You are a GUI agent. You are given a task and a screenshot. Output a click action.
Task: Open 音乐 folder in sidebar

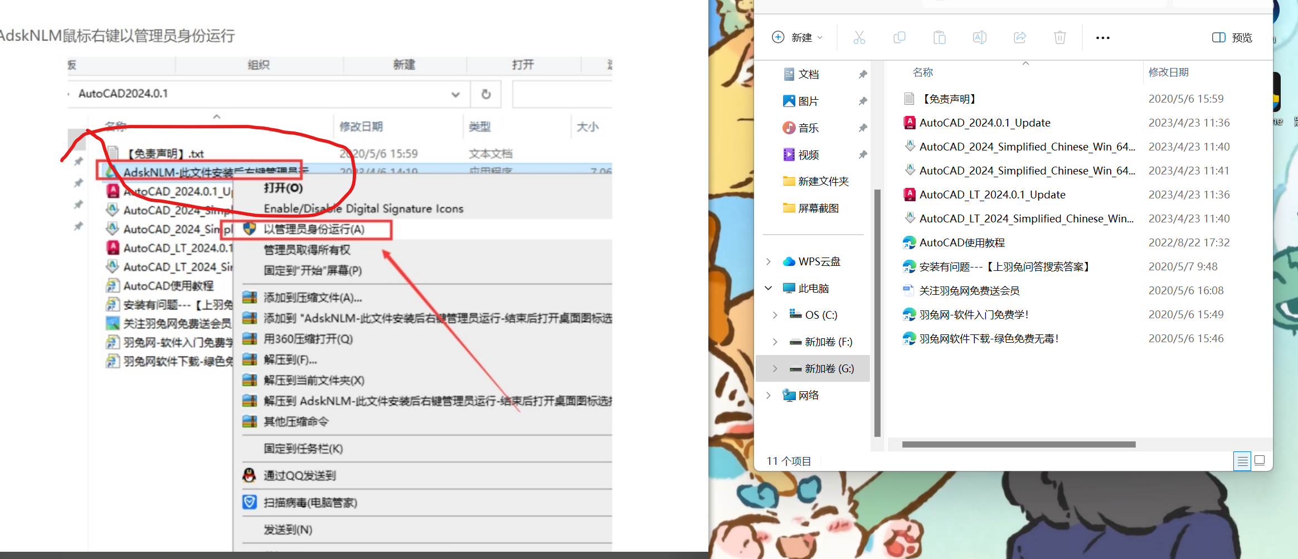pos(809,128)
